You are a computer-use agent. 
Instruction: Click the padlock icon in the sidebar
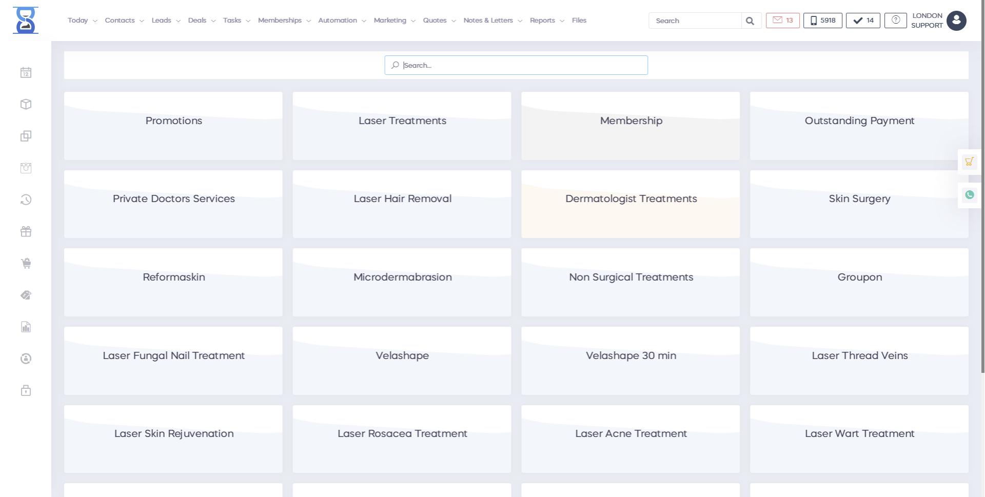point(26,391)
